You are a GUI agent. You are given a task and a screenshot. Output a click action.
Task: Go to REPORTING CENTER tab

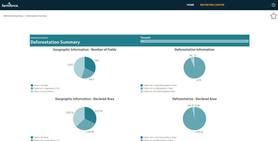tap(212, 5)
